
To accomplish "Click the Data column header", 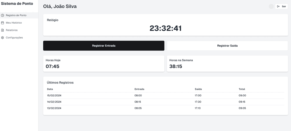I will (x=50, y=89).
